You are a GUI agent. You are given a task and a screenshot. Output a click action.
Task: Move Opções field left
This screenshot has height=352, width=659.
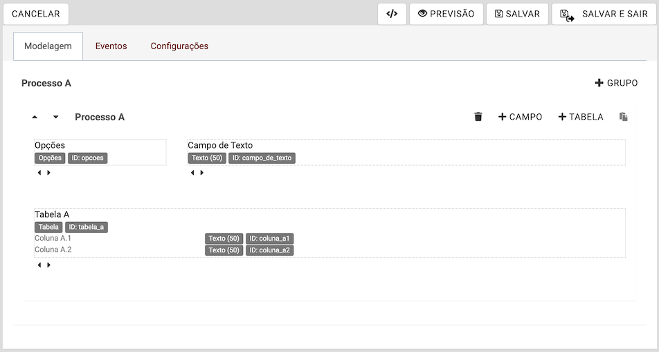point(39,173)
